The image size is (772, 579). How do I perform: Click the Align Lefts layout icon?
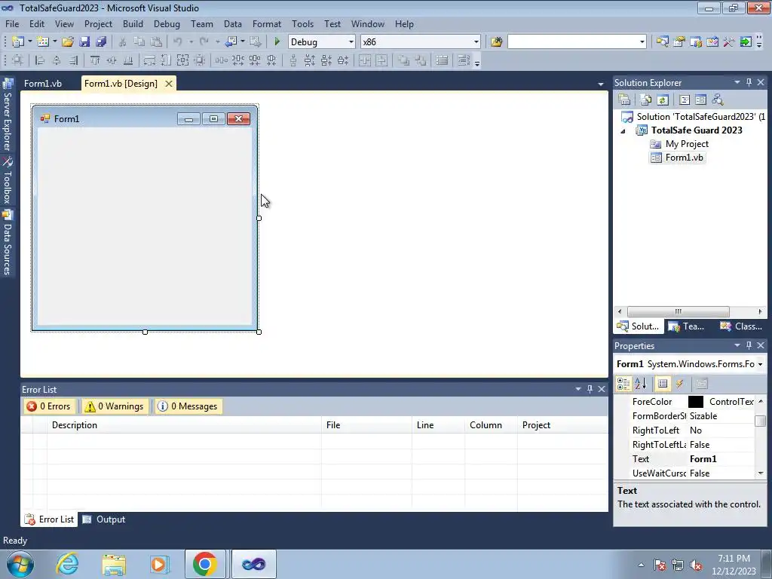pyautogui.click(x=40, y=60)
